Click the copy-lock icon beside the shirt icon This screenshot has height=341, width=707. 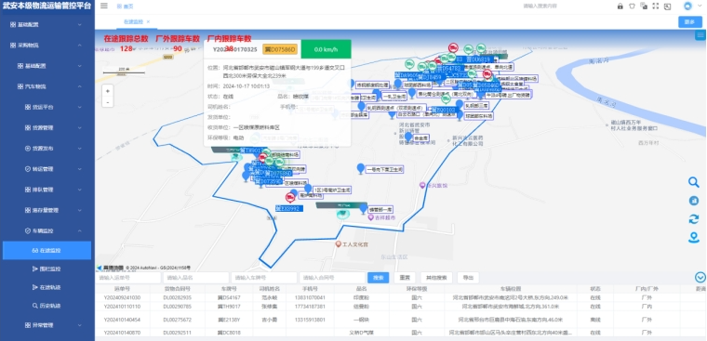tap(644, 7)
